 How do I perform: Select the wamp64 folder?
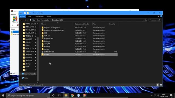tap(79, 44)
